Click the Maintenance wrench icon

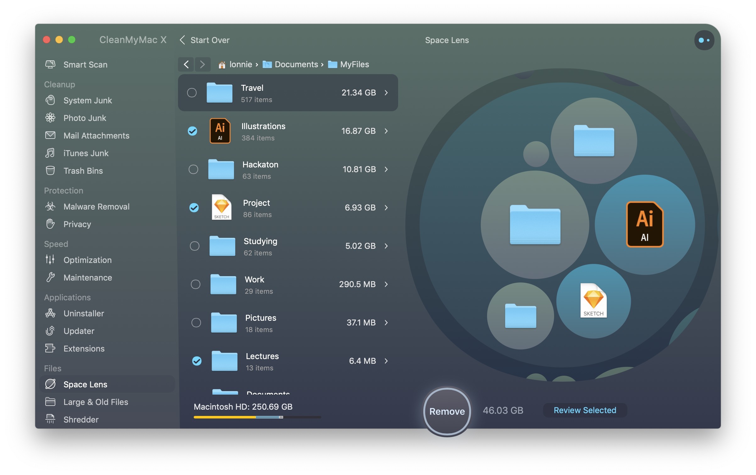pos(50,277)
